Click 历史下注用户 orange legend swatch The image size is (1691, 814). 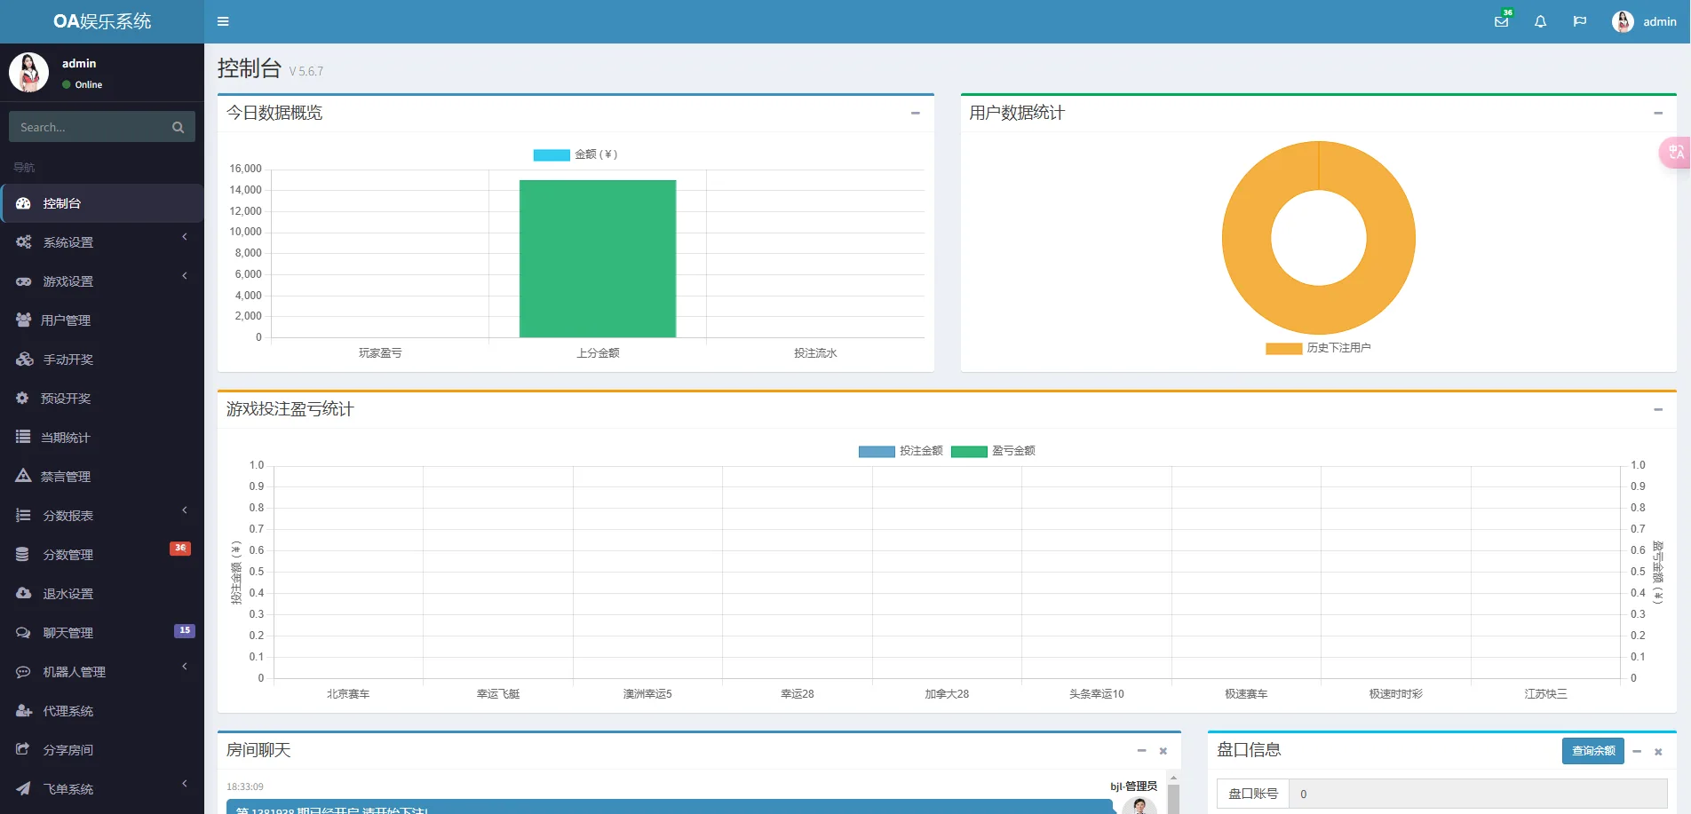click(1283, 348)
